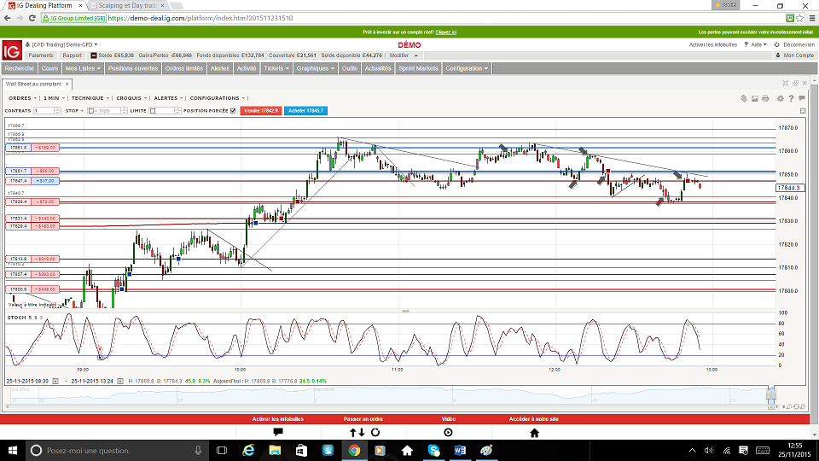Open the 1 MIN timeframe dropdown

53,98
